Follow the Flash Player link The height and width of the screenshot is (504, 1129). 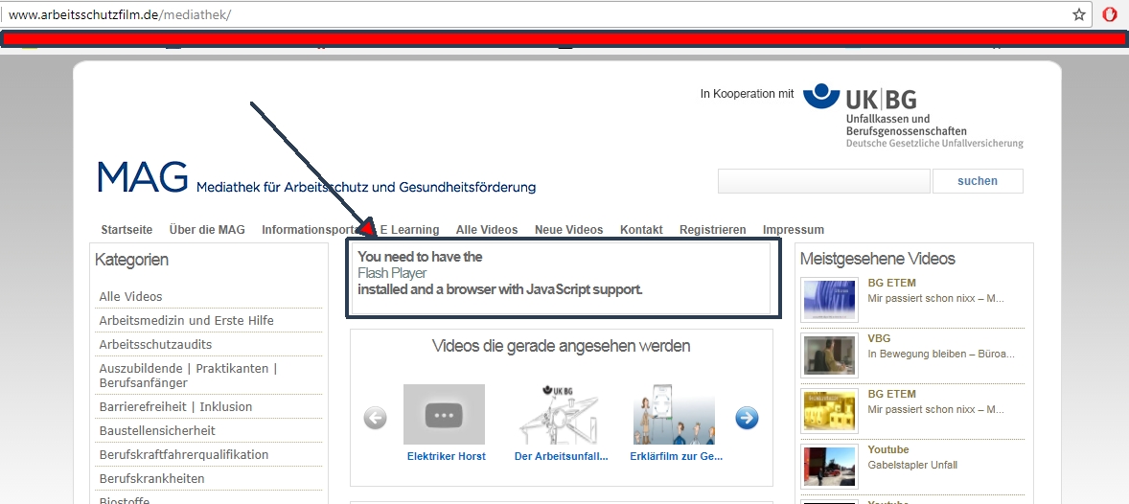(392, 273)
